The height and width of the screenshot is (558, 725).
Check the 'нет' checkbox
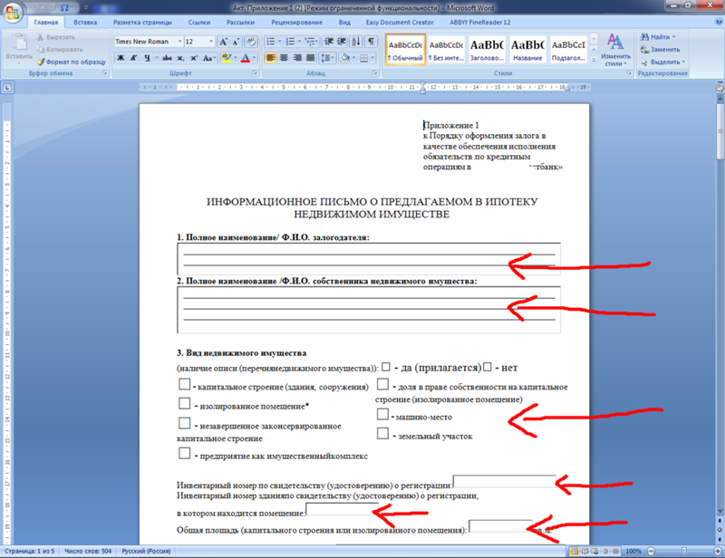[x=488, y=367]
